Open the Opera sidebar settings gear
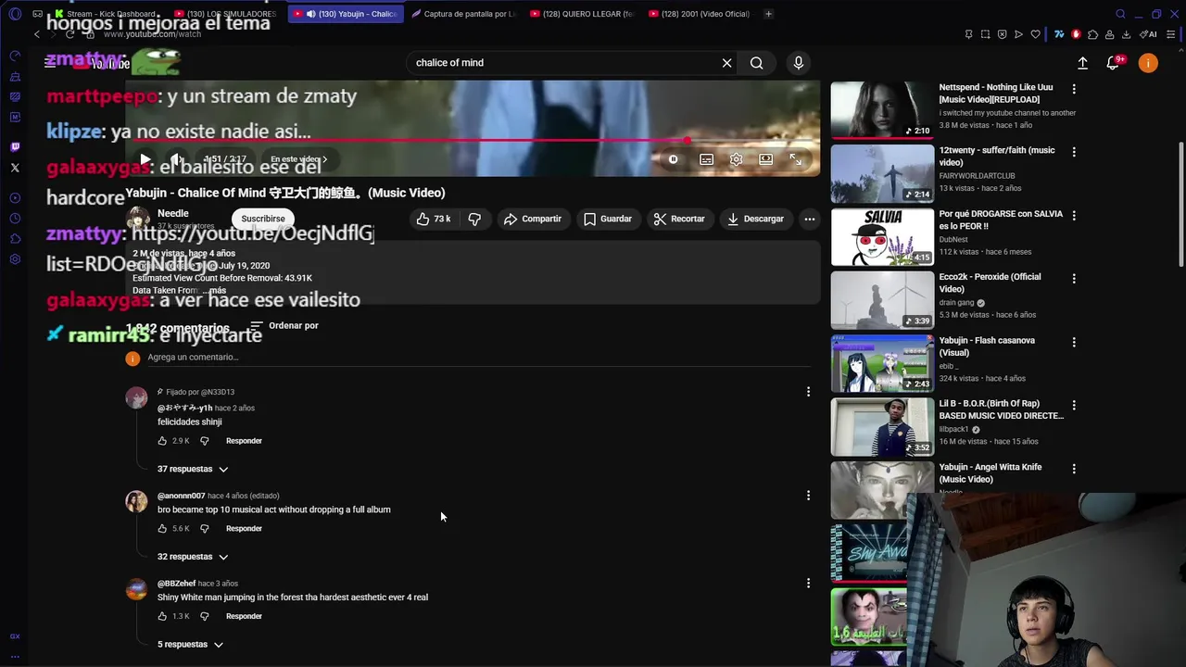This screenshot has width=1186, height=667. (15, 259)
